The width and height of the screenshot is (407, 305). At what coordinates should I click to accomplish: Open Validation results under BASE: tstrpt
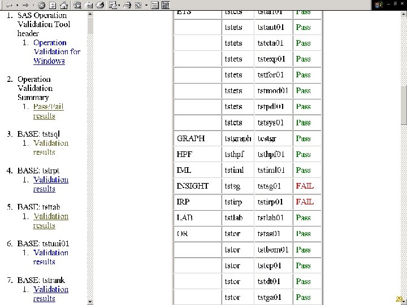tap(51, 184)
